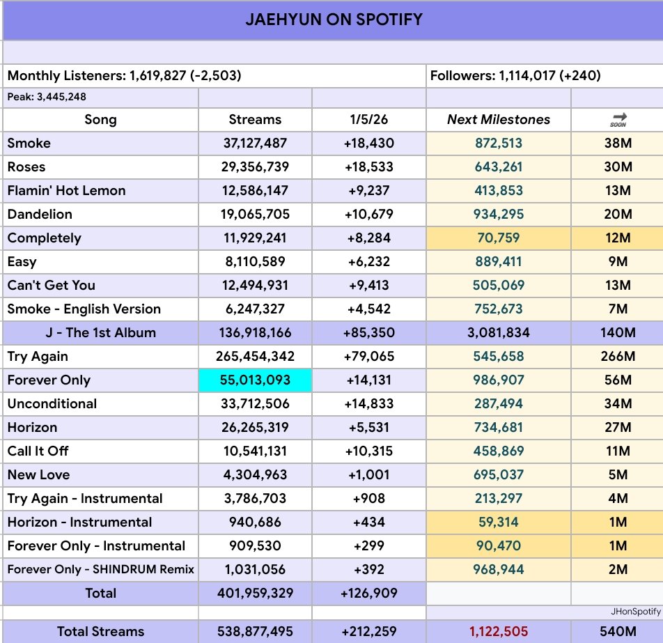Viewport: 663px width, 643px height.
Task: Select Forever Only - SHINDRUM Remix cell
Action: (100, 570)
